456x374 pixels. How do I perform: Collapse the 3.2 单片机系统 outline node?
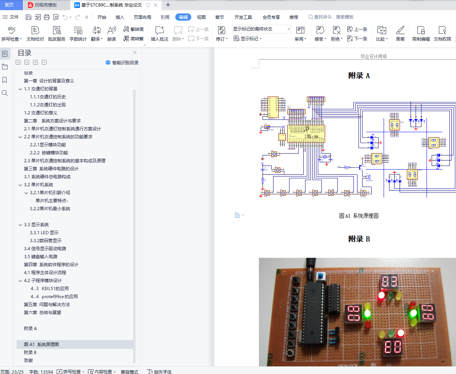coord(20,185)
